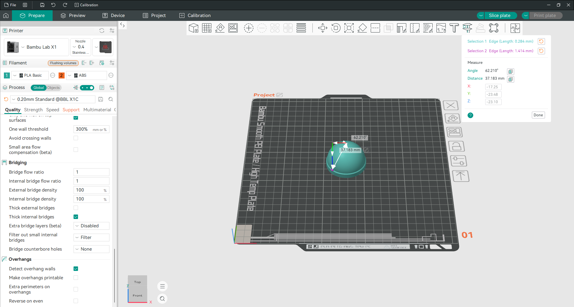Open the Bambu Lab X1 printer dropdown
The width and height of the screenshot is (574, 307).
[x=36, y=47]
